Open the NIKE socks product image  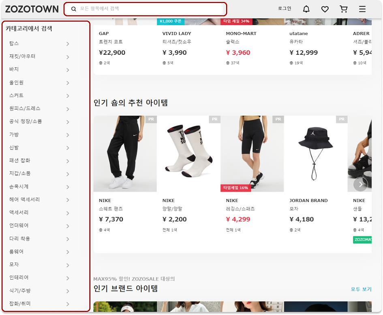188,153
